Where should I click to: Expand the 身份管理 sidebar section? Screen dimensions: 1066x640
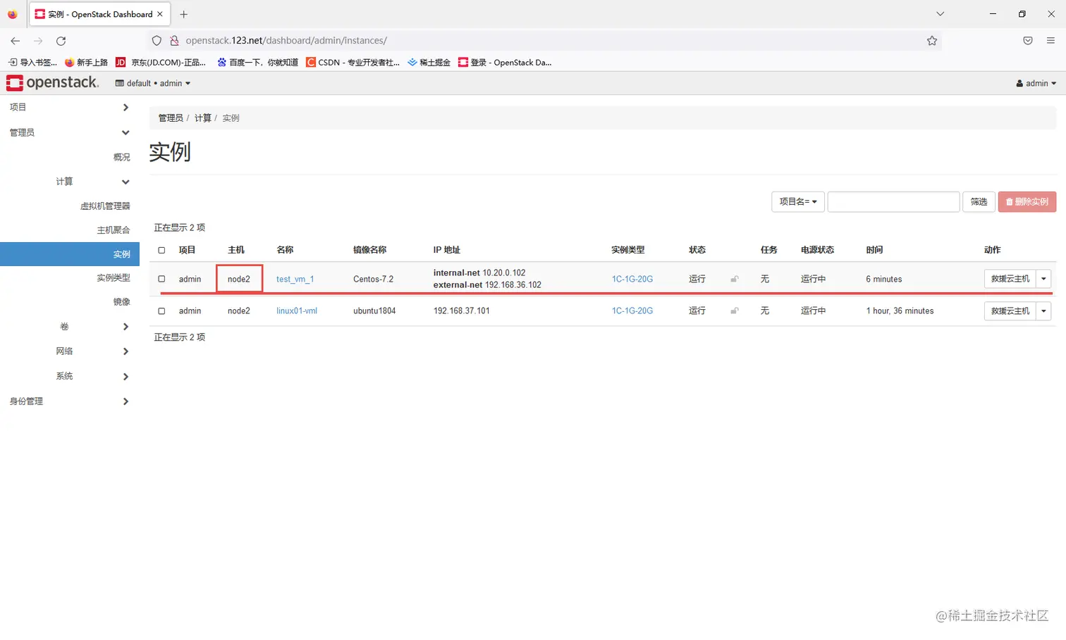pyautogui.click(x=70, y=401)
